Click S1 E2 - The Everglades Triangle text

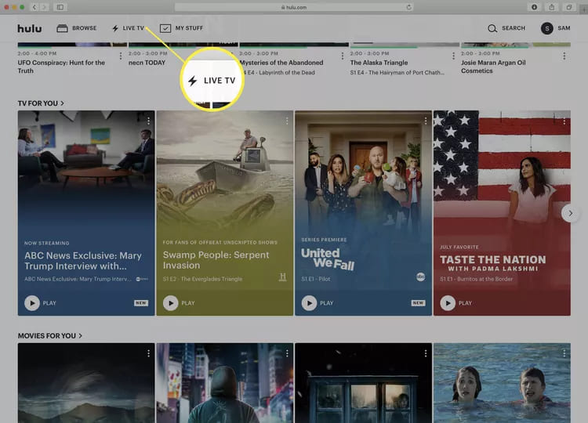(x=202, y=279)
